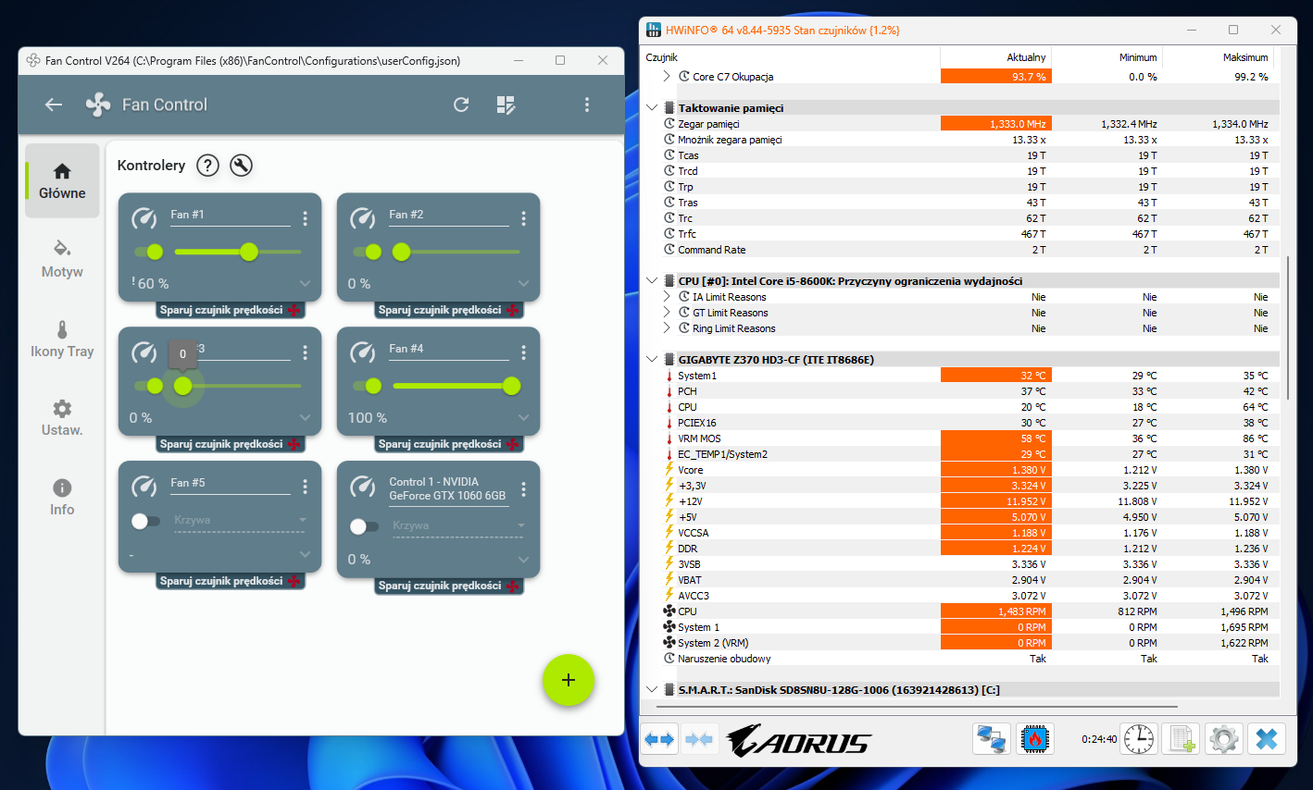Select the Główne sidebar tab

coord(62,180)
